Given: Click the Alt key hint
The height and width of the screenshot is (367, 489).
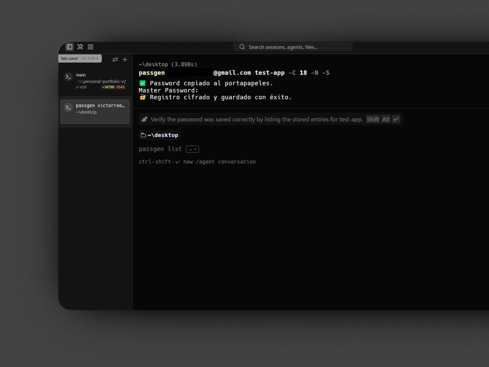Looking at the screenshot, I should pos(386,119).
